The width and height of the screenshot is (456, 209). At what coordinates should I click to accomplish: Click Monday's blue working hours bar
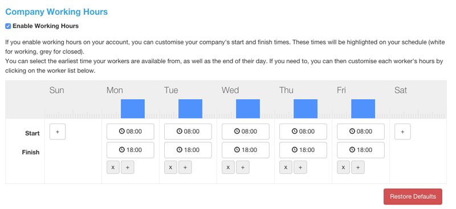click(x=133, y=109)
